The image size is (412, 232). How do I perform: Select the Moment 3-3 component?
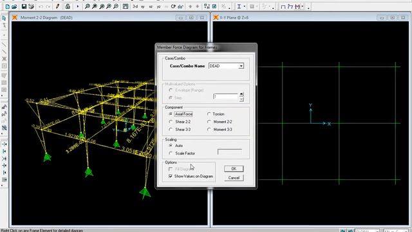click(x=209, y=130)
